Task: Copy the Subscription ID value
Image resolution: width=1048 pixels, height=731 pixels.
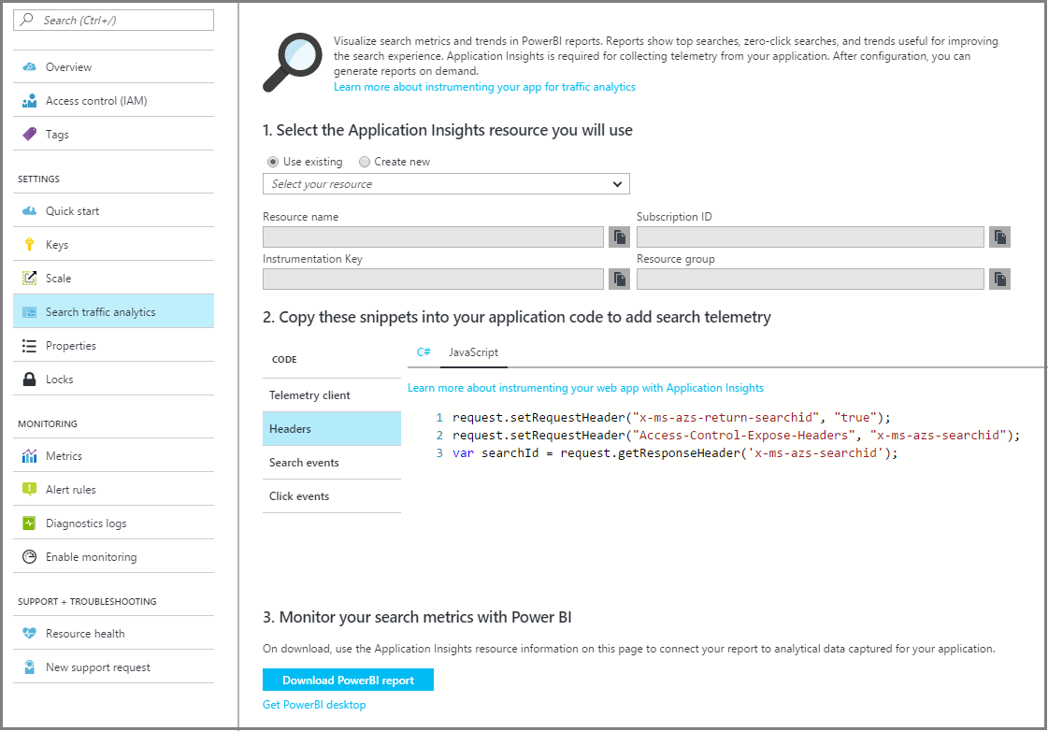Action: [x=999, y=237]
